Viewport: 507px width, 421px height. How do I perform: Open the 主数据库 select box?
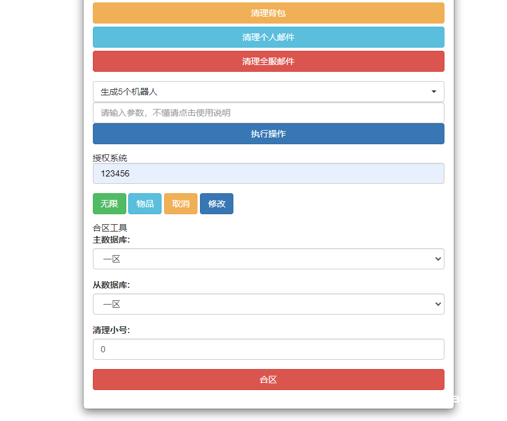260,259
